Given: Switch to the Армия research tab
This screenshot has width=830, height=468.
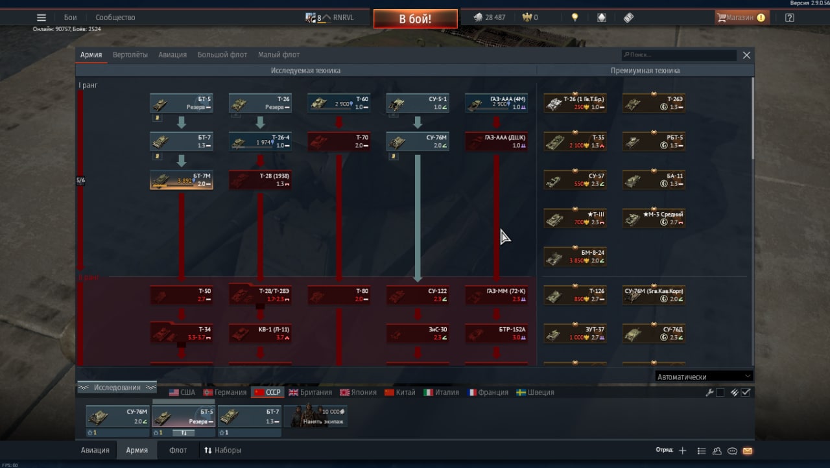Looking at the screenshot, I should 91,54.
